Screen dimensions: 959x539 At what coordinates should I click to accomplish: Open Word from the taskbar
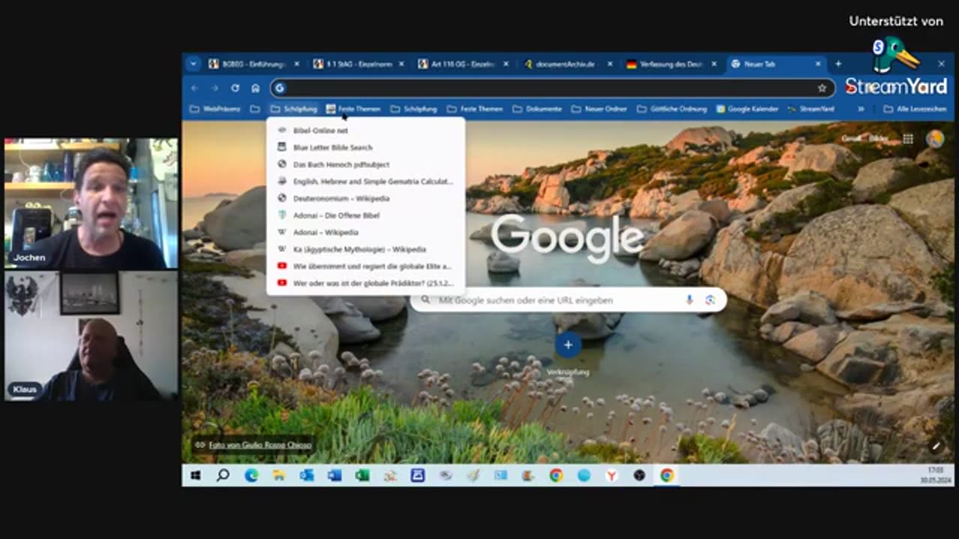click(334, 475)
